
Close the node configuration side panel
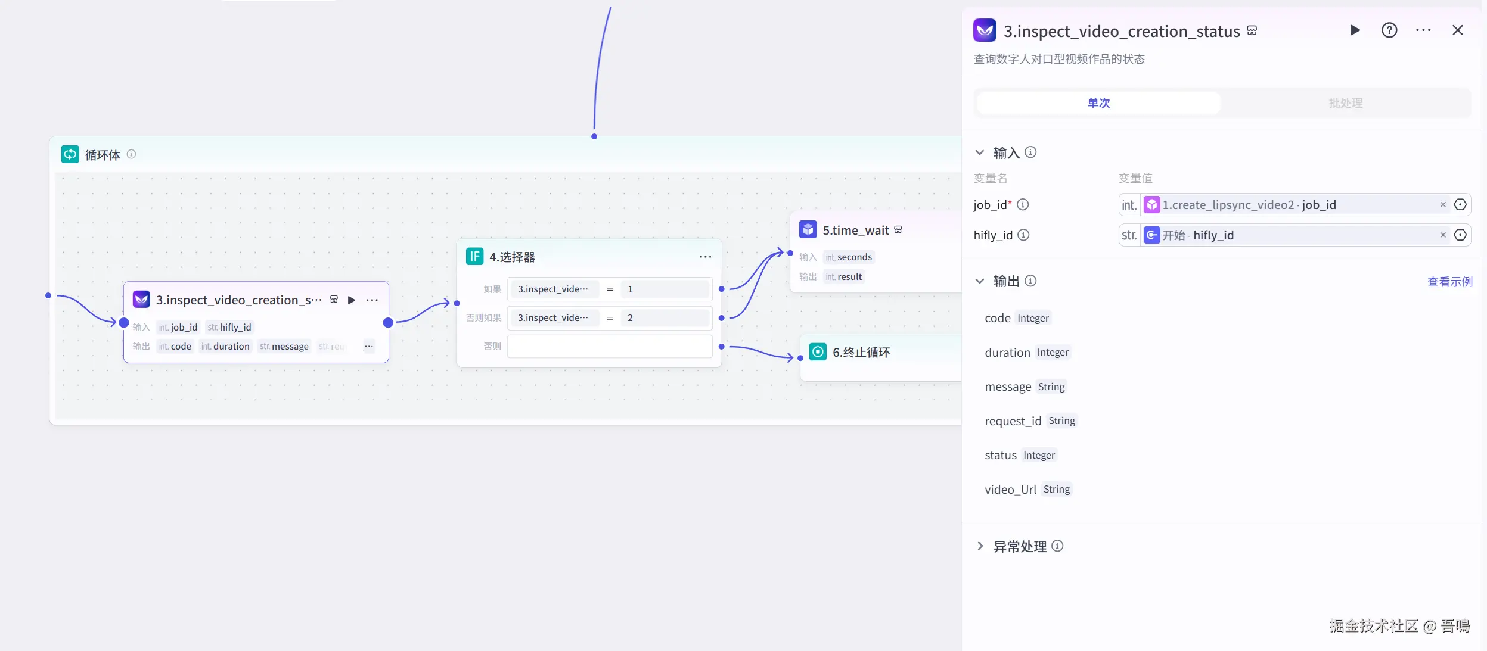coord(1457,30)
